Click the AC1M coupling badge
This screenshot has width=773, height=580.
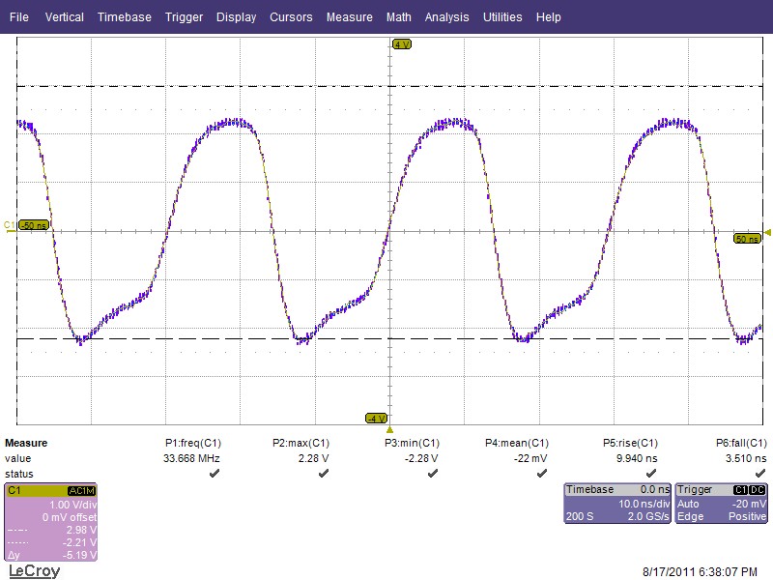pyautogui.click(x=81, y=491)
